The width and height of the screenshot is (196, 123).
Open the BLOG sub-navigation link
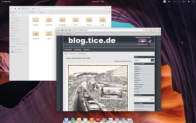coord(66,54)
